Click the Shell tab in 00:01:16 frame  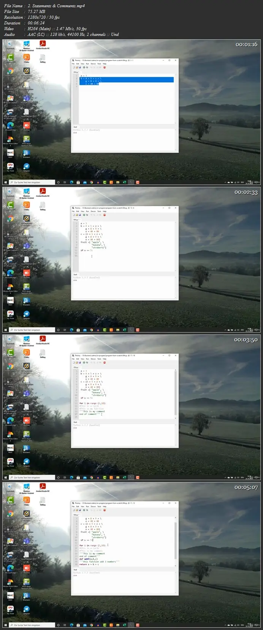(x=75, y=127)
